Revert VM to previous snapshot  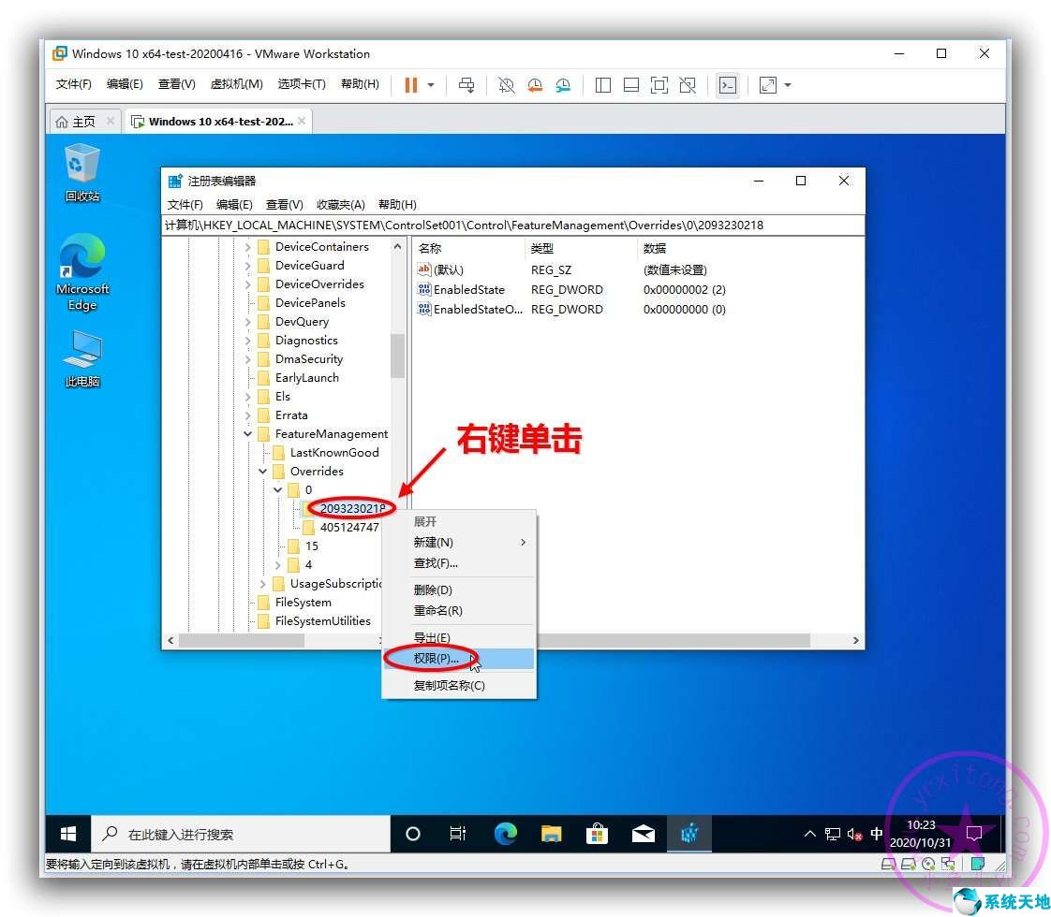(534, 85)
